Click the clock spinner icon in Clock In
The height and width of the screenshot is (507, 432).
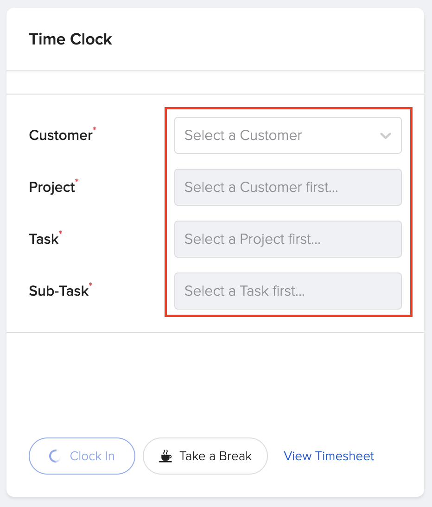(x=56, y=456)
